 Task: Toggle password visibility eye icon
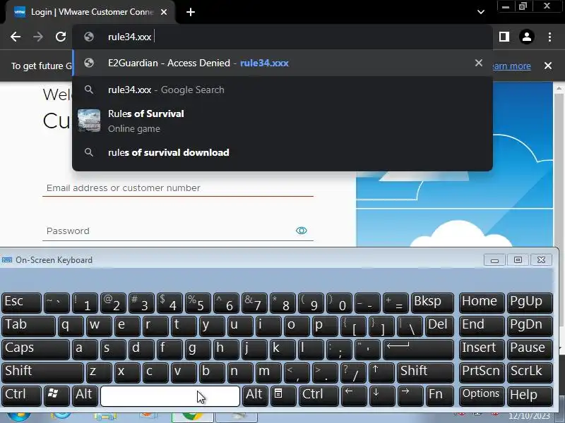(302, 231)
